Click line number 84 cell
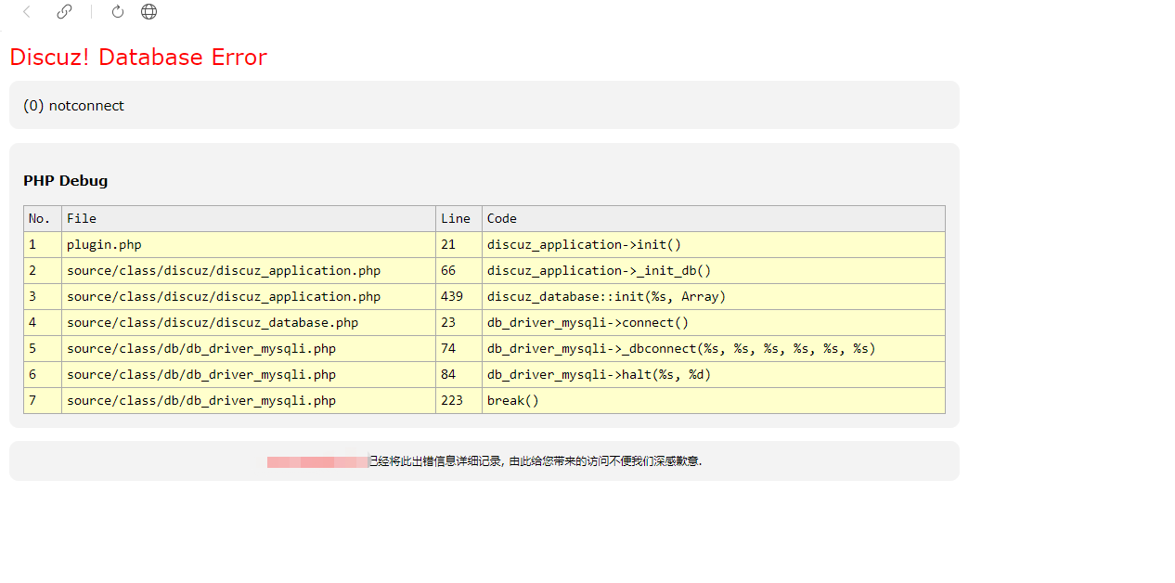The height and width of the screenshot is (583, 1175). pos(459,375)
